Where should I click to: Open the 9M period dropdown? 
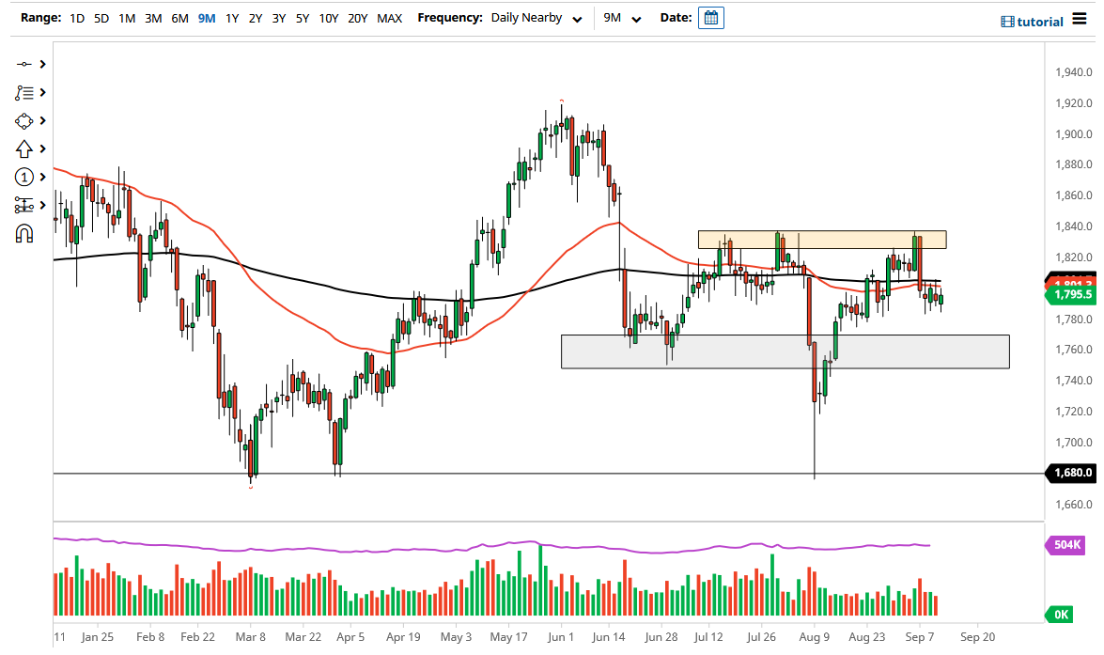[622, 18]
